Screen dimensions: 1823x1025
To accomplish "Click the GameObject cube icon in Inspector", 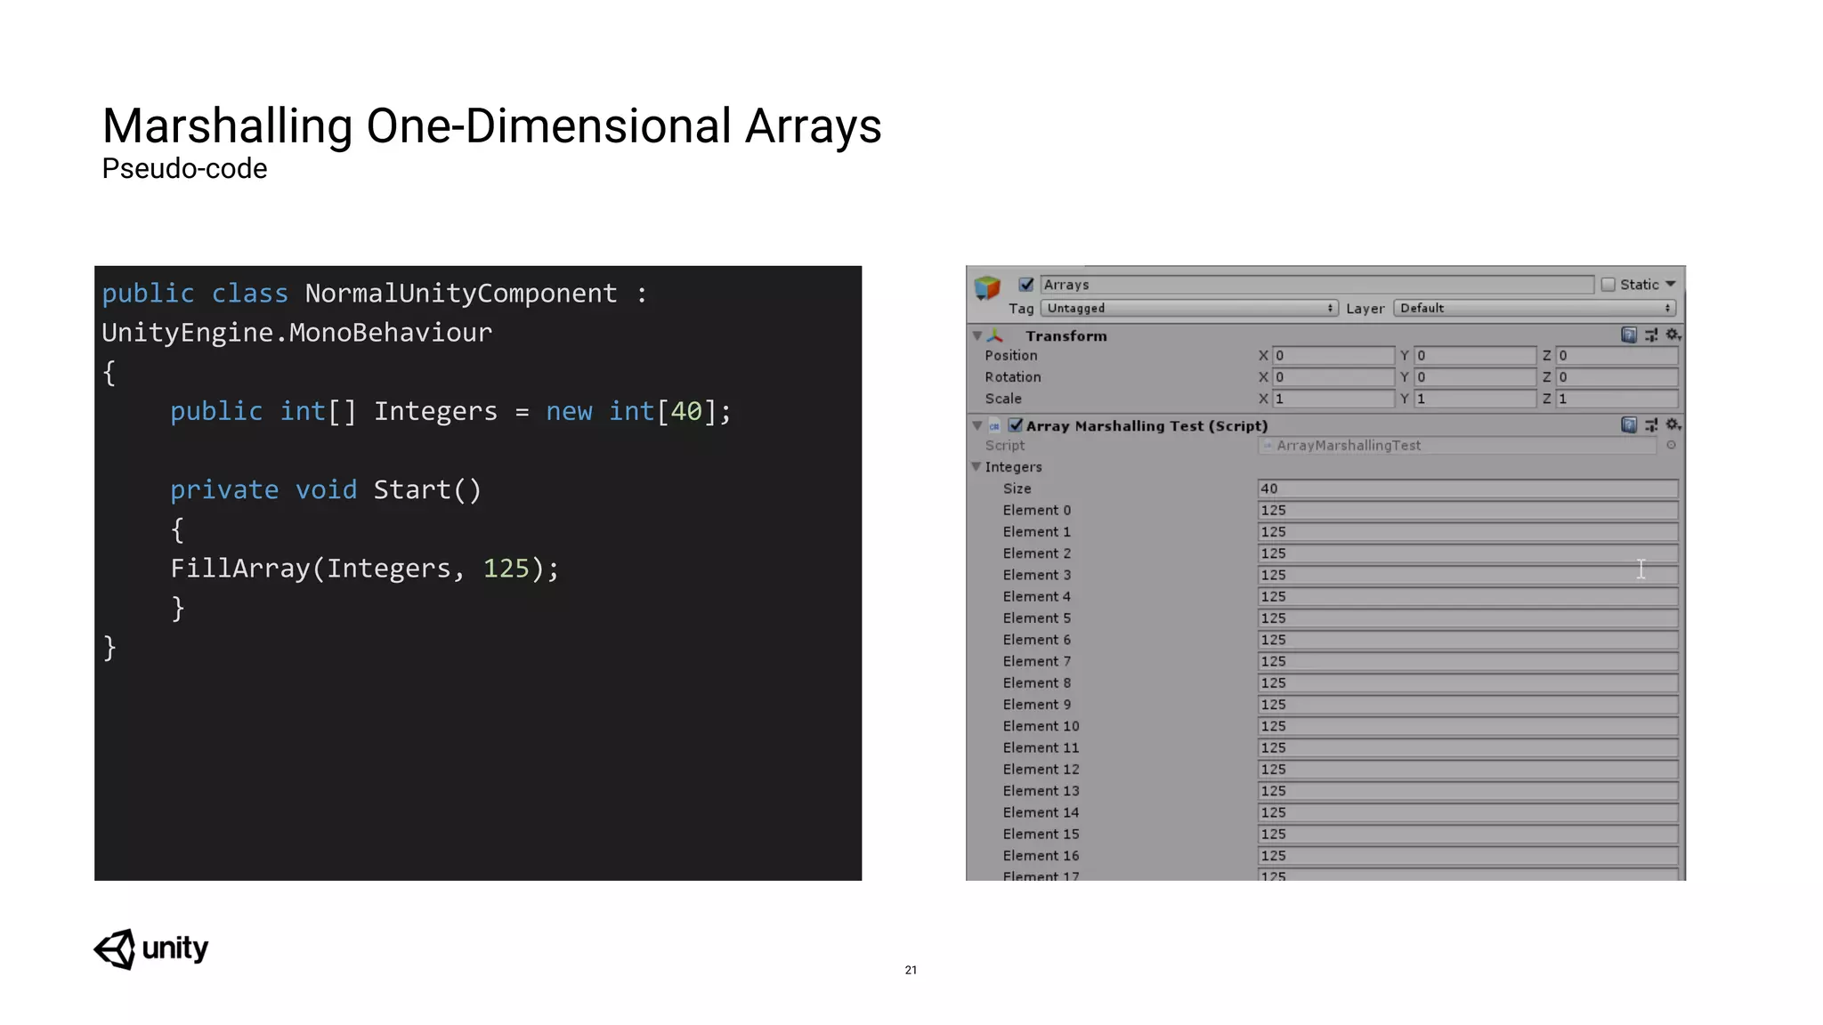I will pos(987,287).
